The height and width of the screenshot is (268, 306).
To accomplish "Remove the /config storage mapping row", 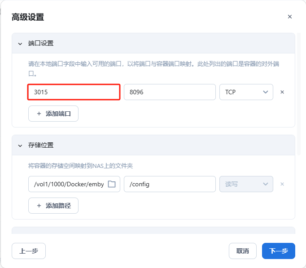I will (x=282, y=184).
